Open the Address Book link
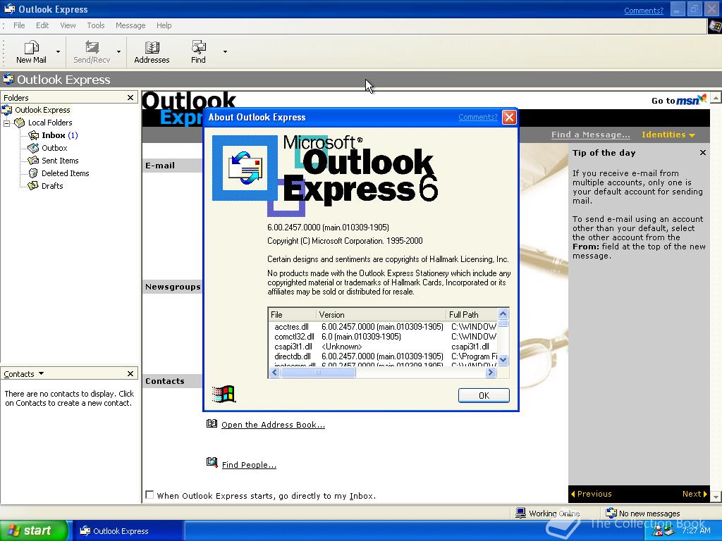The image size is (722, 541). pos(273,425)
